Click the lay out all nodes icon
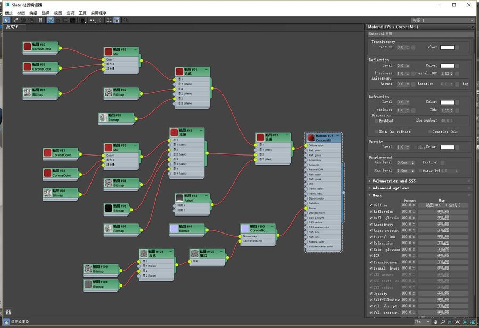The image size is (479, 328). click(92, 20)
